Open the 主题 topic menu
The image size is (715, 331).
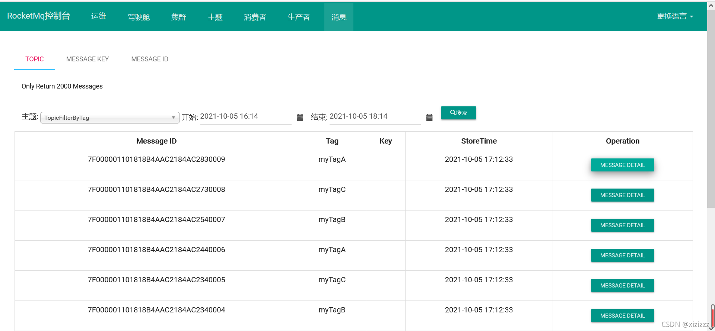pos(215,17)
